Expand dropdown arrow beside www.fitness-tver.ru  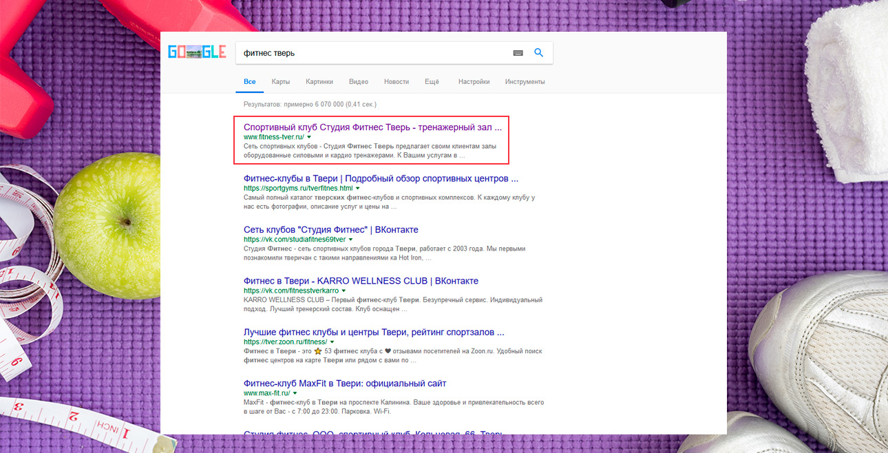pos(309,137)
